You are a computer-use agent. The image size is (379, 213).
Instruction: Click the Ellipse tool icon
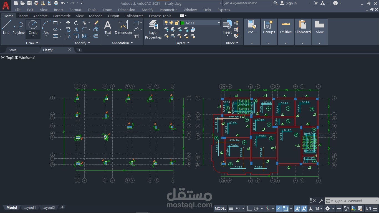55,29
